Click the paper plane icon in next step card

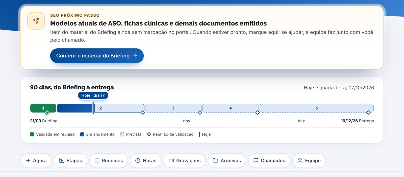pyautogui.click(x=36, y=21)
